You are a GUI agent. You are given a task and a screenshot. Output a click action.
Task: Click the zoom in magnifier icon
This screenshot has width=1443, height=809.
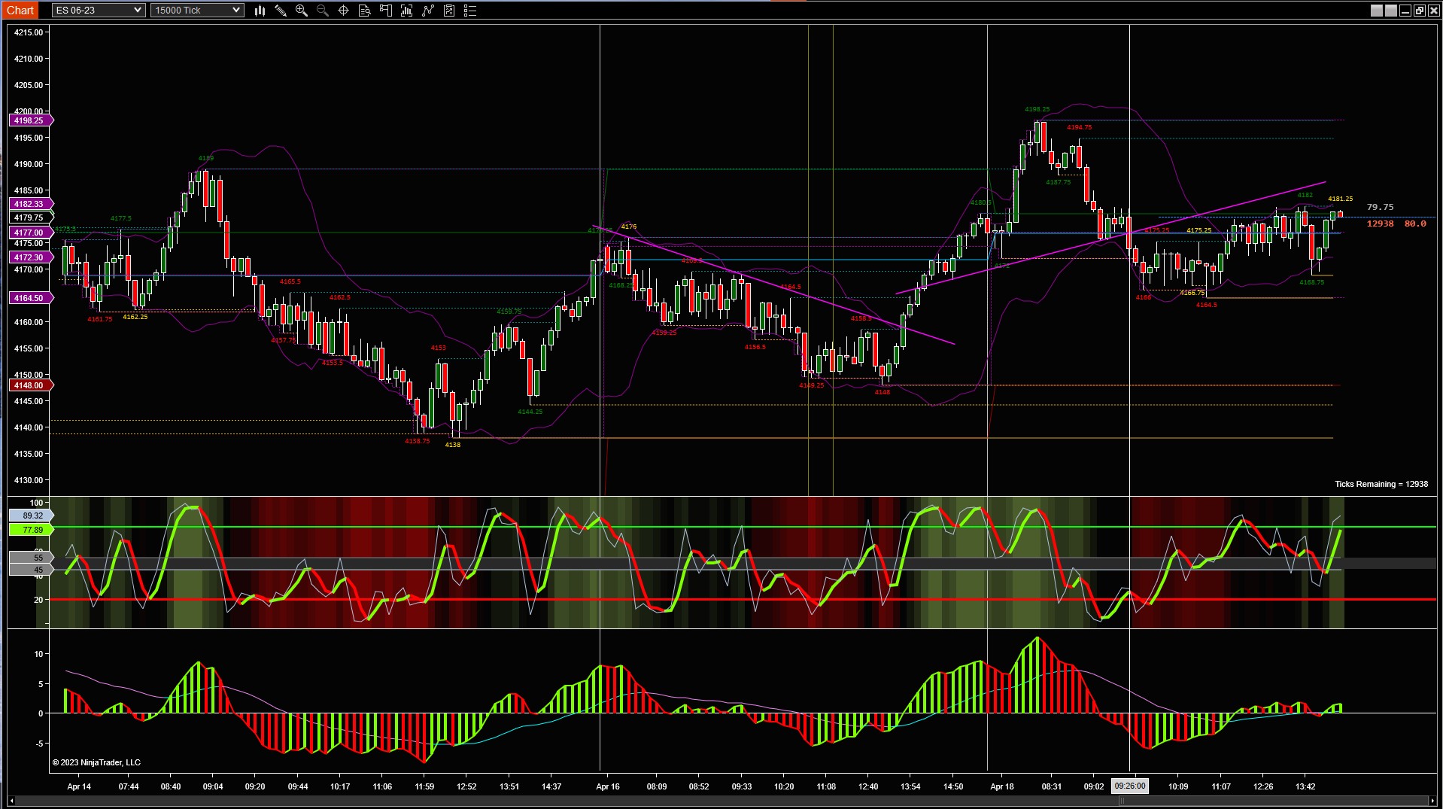tap(302, 11)
